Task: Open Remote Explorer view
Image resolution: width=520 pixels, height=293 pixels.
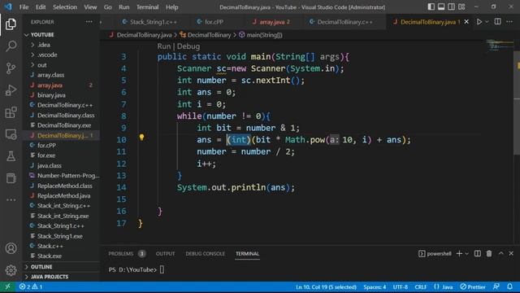Action: click(x=11, y=134)
